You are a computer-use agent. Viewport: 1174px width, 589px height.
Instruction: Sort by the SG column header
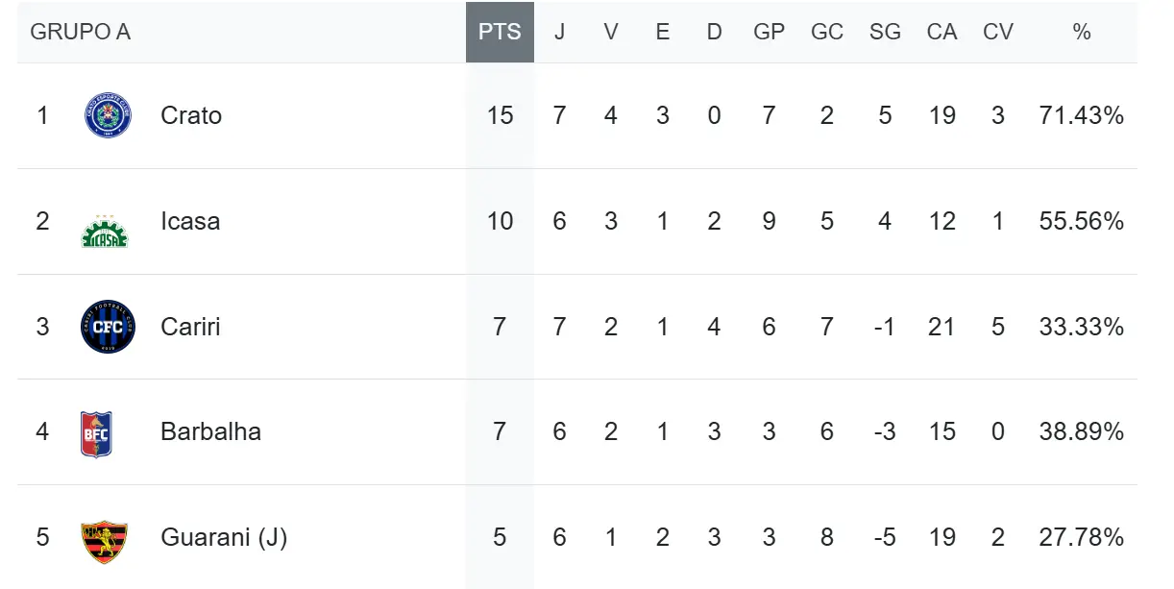[x=885, y=32]
